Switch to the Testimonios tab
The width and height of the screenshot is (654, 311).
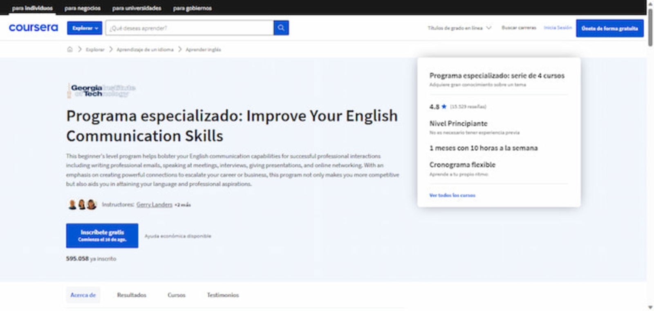tap(223, 295)
